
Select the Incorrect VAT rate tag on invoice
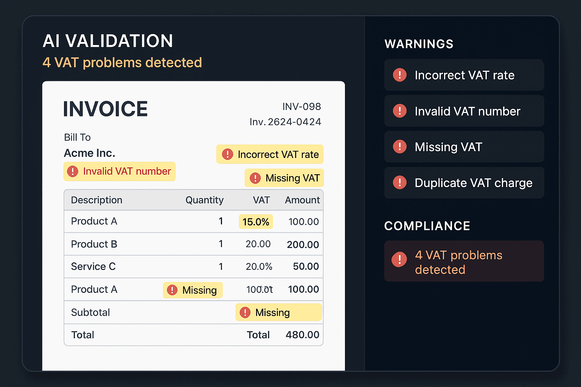pos(270,154)
